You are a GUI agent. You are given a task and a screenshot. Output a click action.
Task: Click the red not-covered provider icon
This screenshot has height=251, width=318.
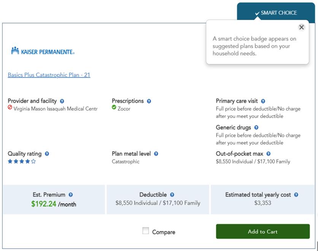pyautogui.click(x=10, y=108)
